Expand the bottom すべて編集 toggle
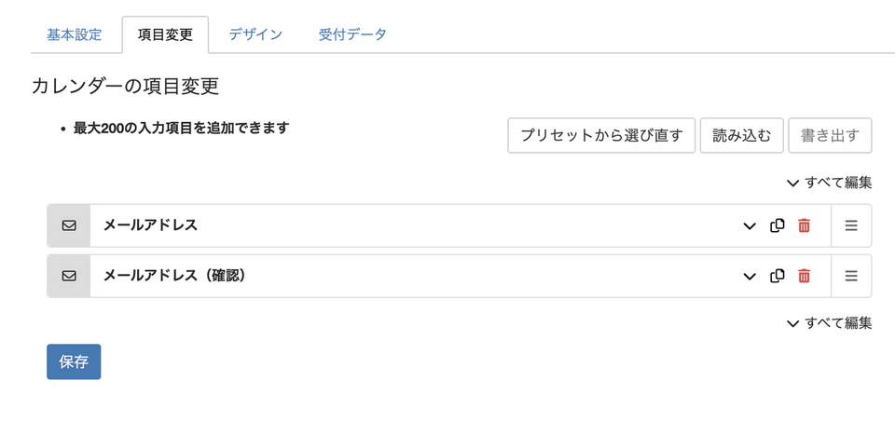Screen dimensions: 895x422 click(829, 323)
